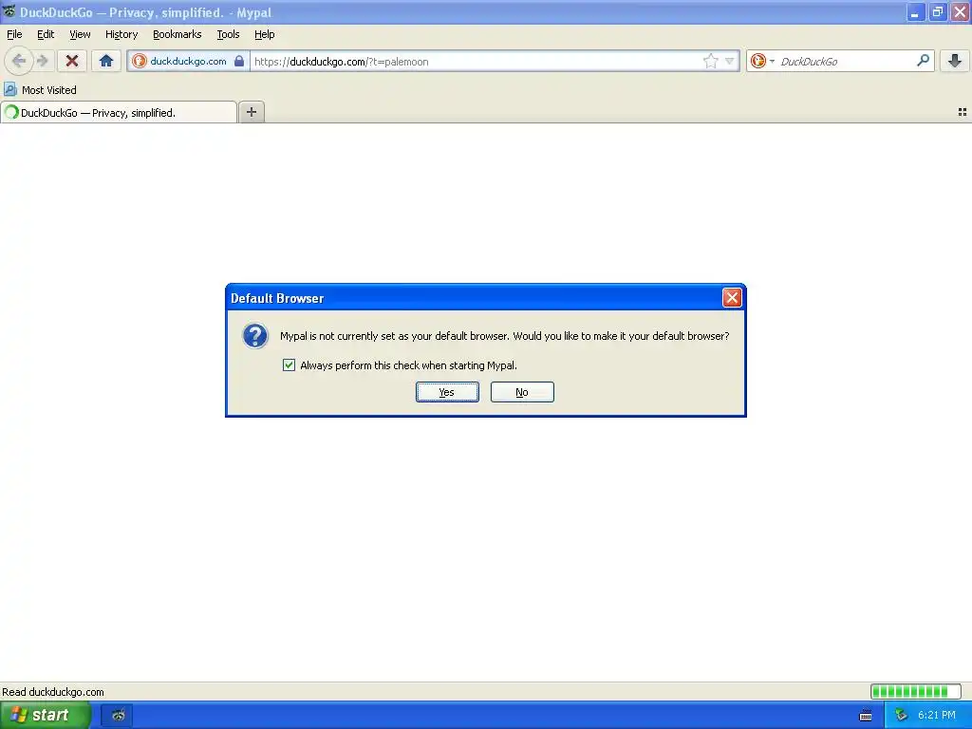Screen dimensions: 972x729
Task: Open the History menu
Action: click(121, 34)
